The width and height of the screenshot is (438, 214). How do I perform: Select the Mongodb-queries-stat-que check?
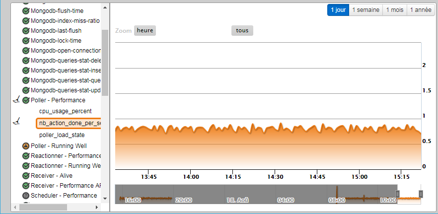pos(66,80)
